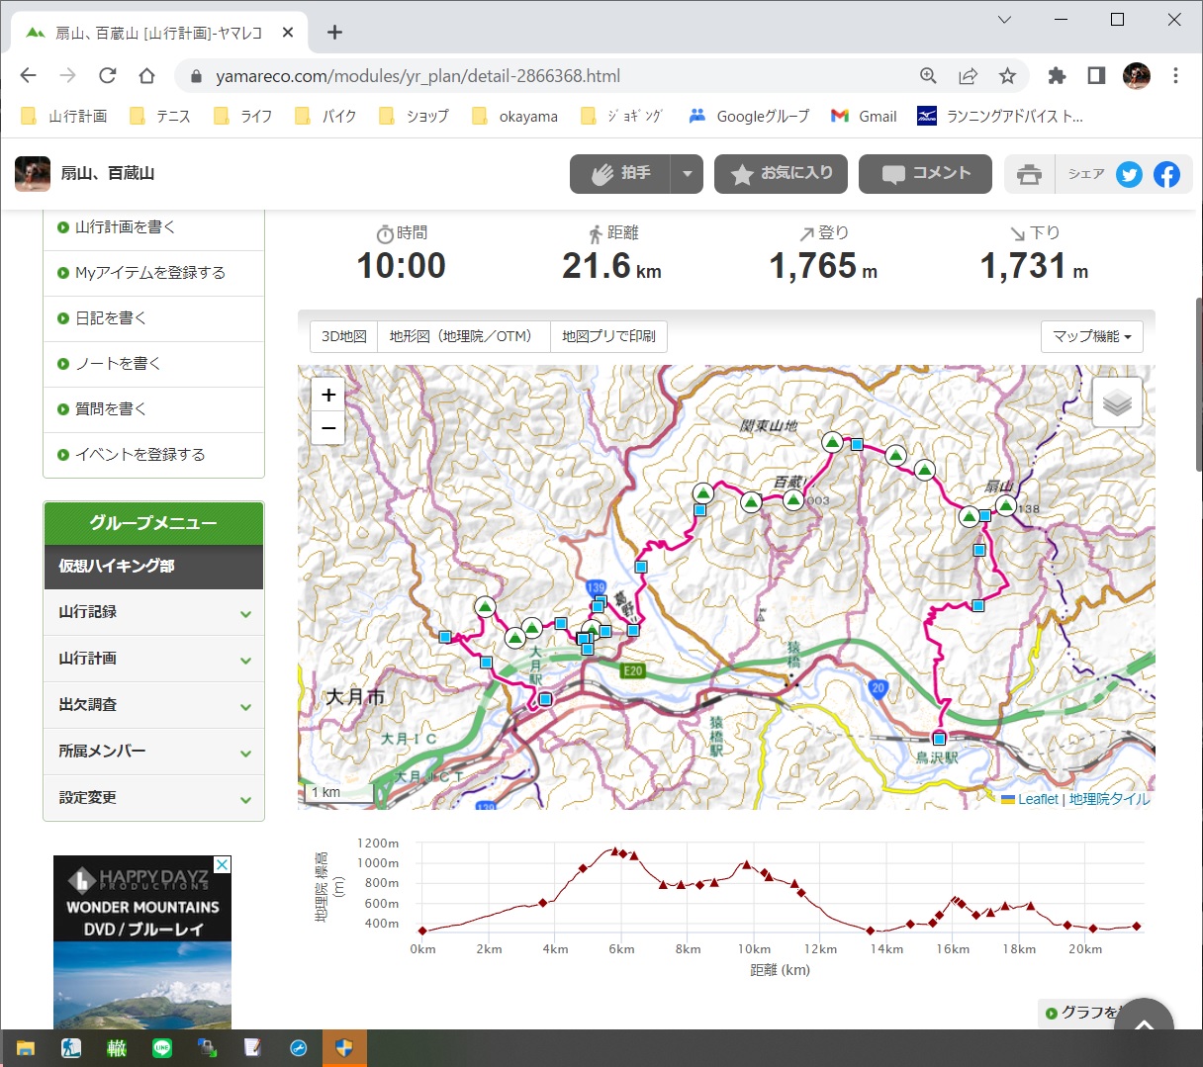Bookmark this page with star icon
Viewport: 1203px width, 1067px height.
1007,76
